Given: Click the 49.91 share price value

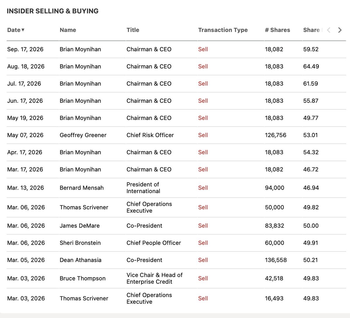Looking at the screenshot, I should [311, 243].
